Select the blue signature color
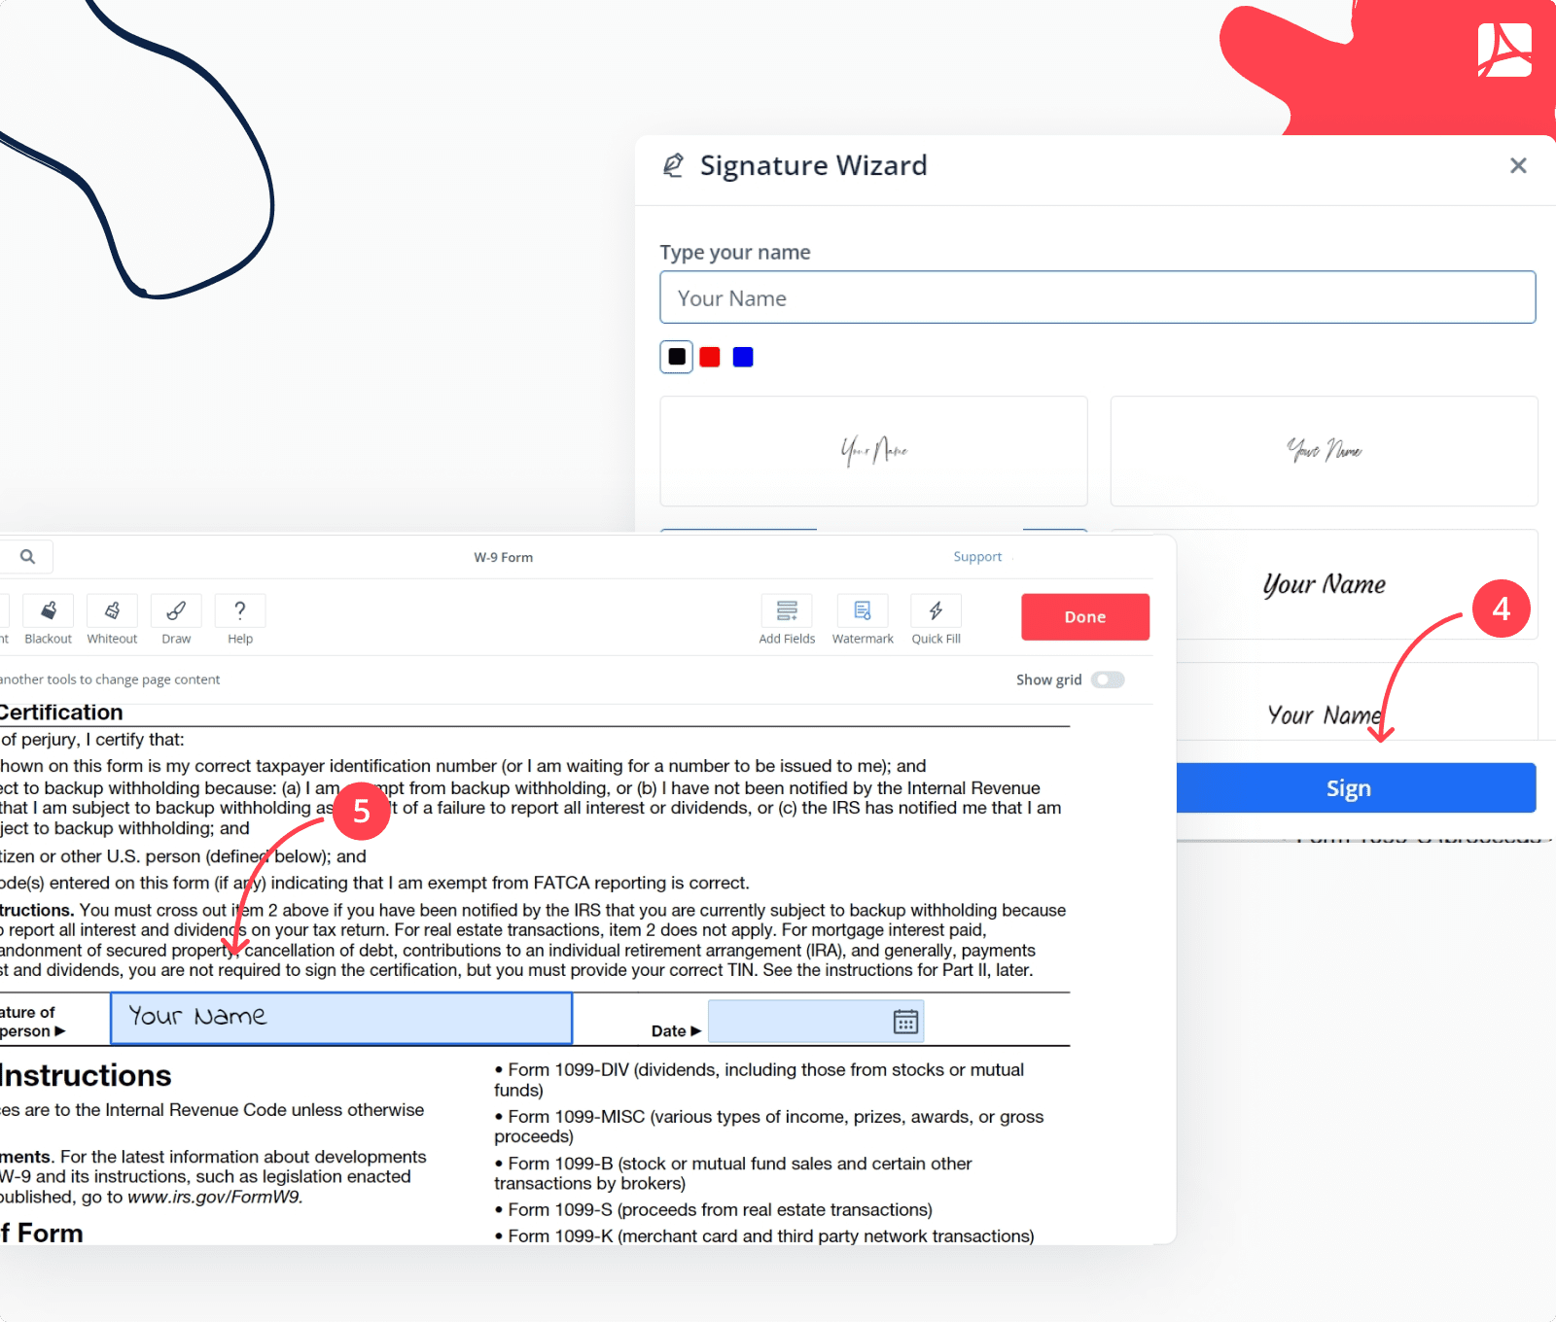This screenshot has height=1322, width=1556. pos(742,357)
